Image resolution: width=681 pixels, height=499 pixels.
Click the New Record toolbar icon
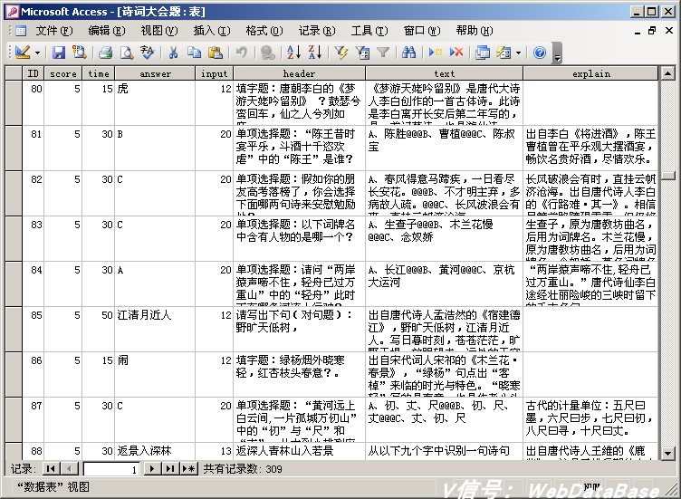(x=436, y=53)
